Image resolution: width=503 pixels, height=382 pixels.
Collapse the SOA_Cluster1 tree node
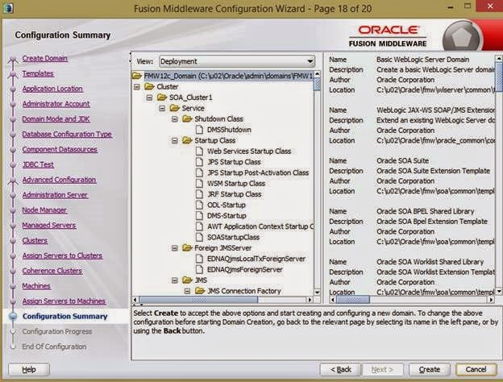[x=149, y=98]
